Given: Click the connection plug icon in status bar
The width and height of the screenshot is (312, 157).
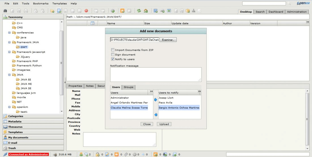Looking at the screenshot, I should pyautogui.click(x=5, y=154).
